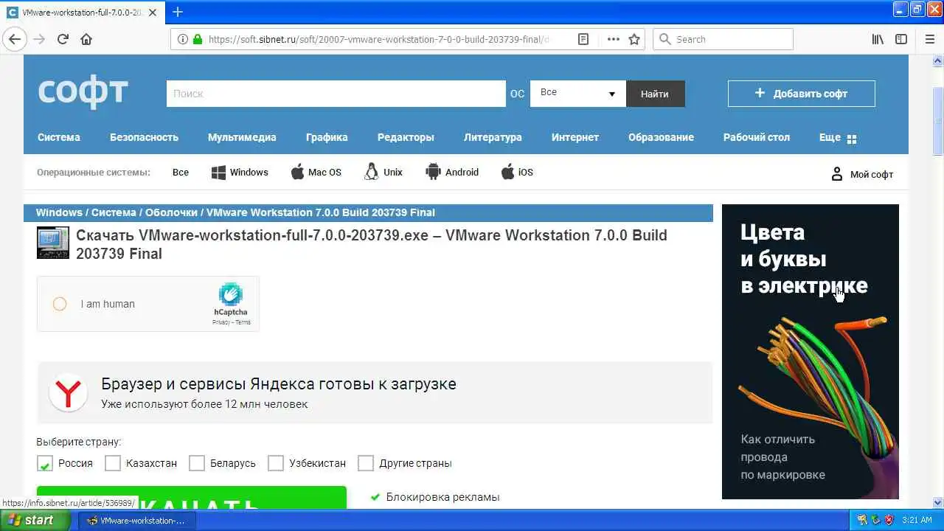Image resolution: width=944 pixels, height=531 pixels.
Task: Check the Узбекистан country checkbox
Action: tap(276, 463)
